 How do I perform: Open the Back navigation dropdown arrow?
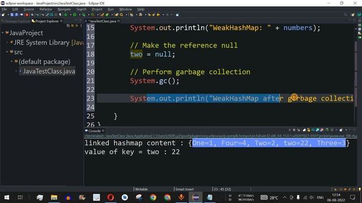pos(163,15)
